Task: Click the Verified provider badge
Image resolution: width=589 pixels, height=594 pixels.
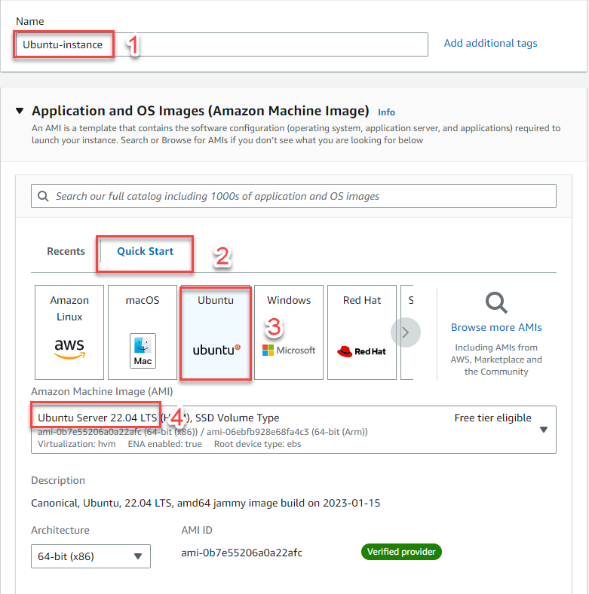Action: click(401, 552)
